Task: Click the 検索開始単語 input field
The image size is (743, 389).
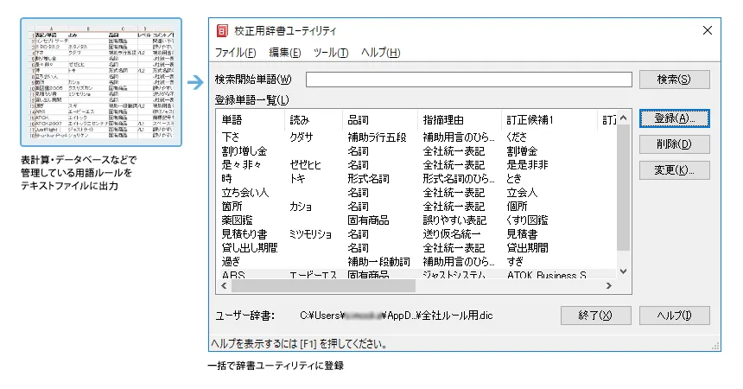Action: tap(468, 80)
